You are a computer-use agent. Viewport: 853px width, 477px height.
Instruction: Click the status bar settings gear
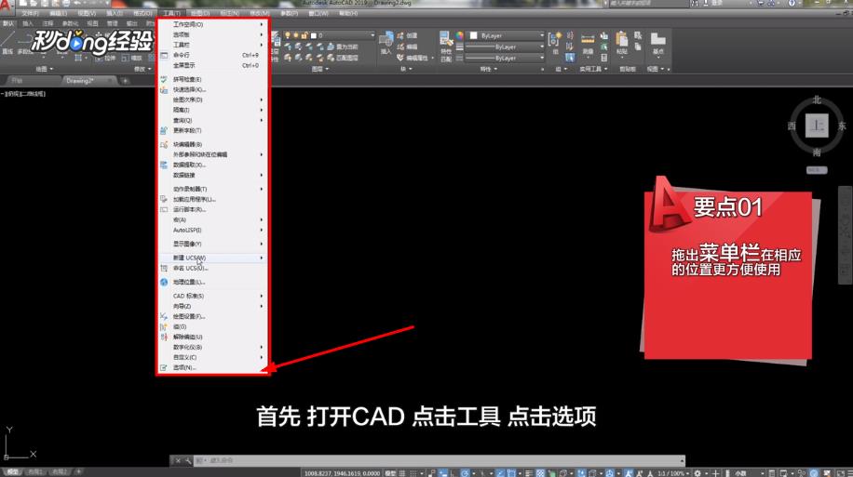point(697,473)
